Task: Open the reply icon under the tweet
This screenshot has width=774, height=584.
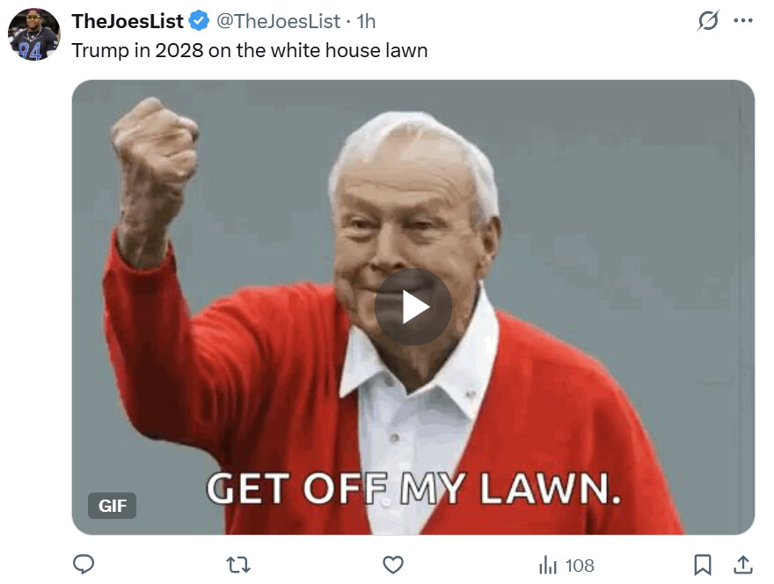Action: coord(84,565)
